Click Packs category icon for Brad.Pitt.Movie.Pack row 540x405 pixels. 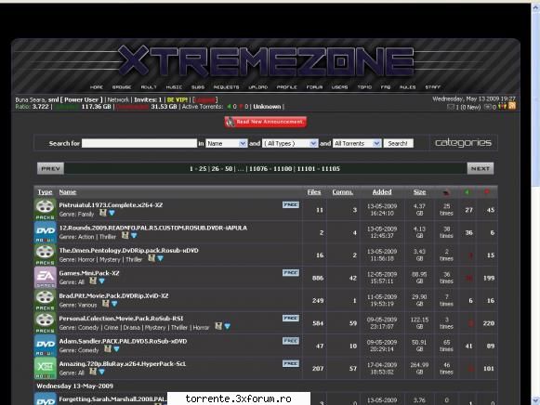[46, 300]
